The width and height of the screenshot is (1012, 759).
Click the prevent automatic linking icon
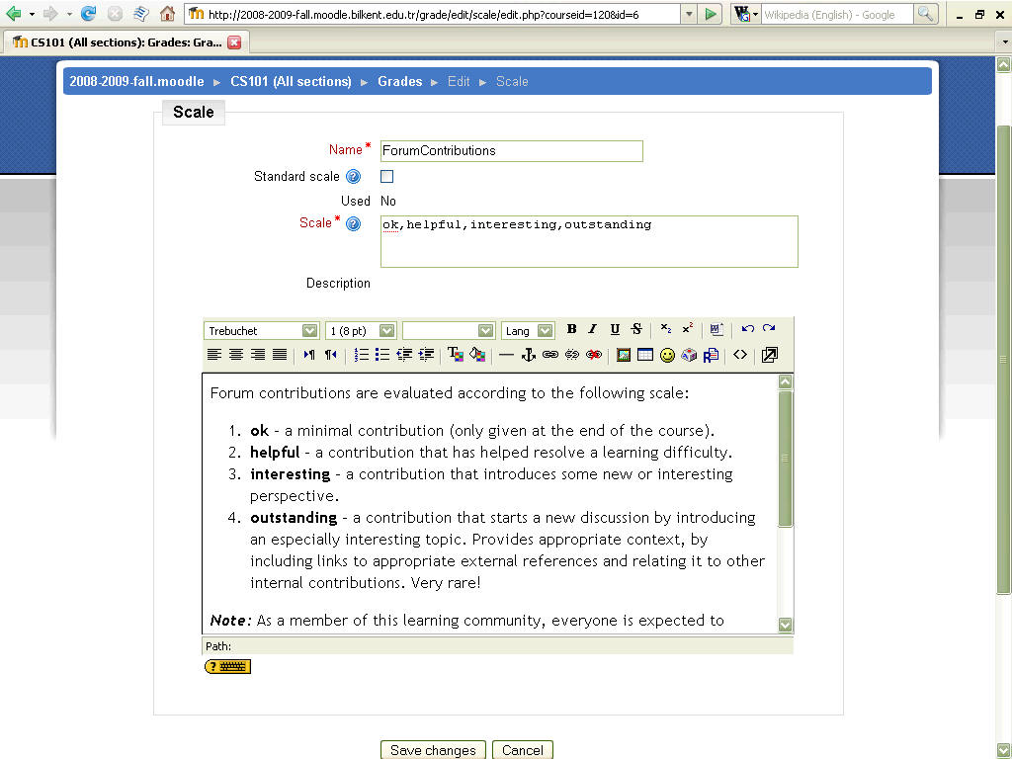(x=594, y=355)
